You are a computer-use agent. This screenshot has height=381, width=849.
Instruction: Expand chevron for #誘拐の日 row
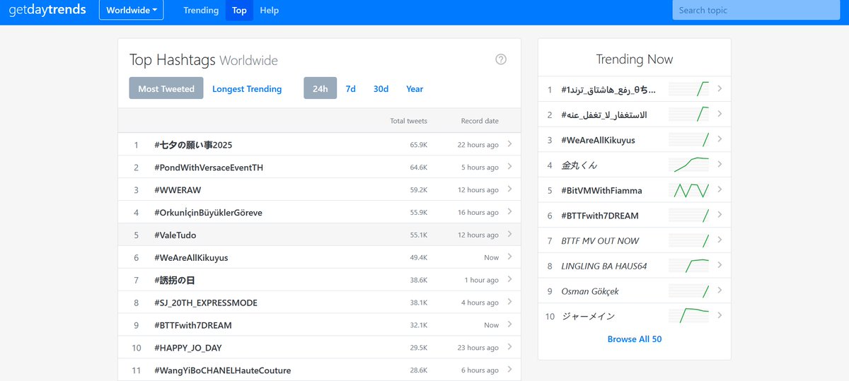(x=510, y=279)
